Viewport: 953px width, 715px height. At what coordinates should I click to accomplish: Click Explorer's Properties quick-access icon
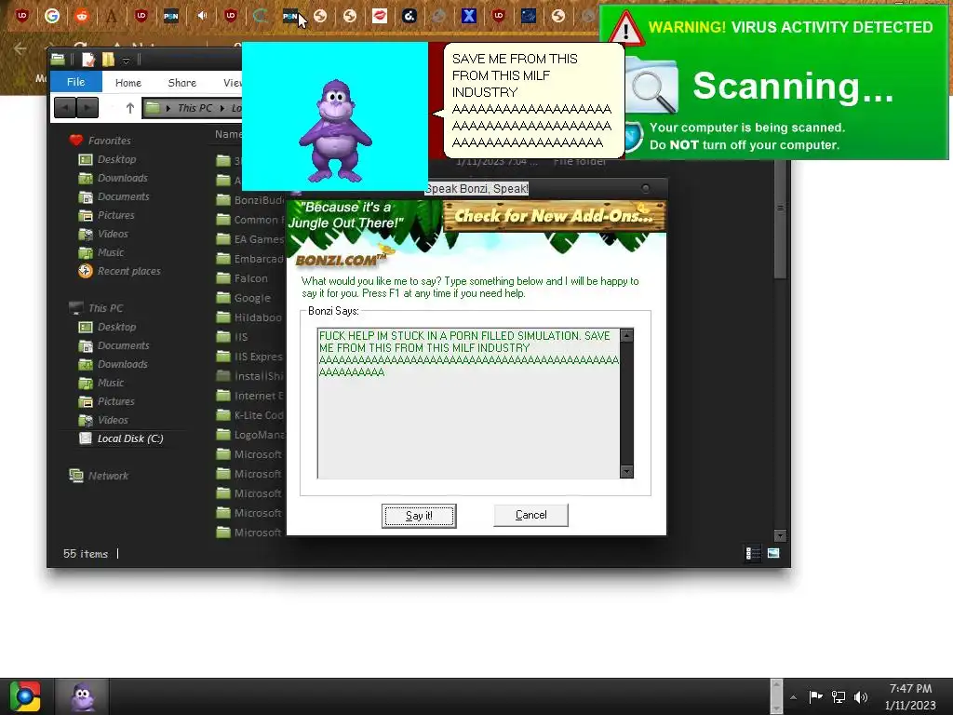[88, 59]
